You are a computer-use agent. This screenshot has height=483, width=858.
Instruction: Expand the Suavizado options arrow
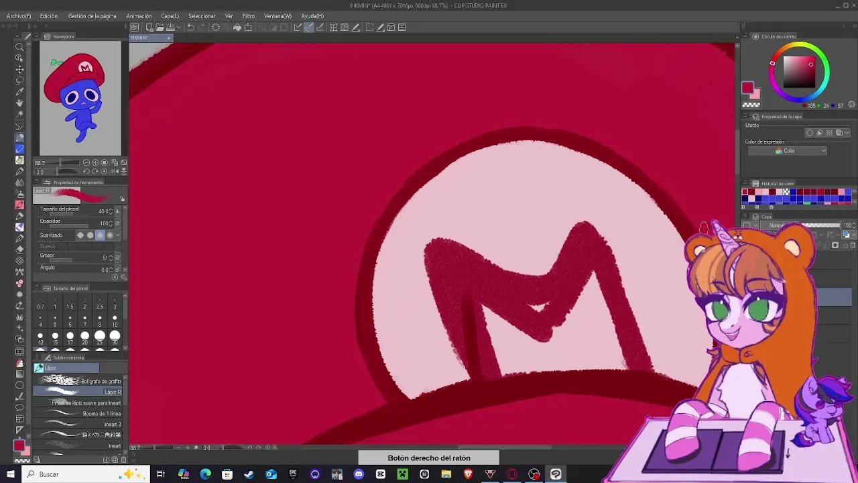tap(118, 235)
